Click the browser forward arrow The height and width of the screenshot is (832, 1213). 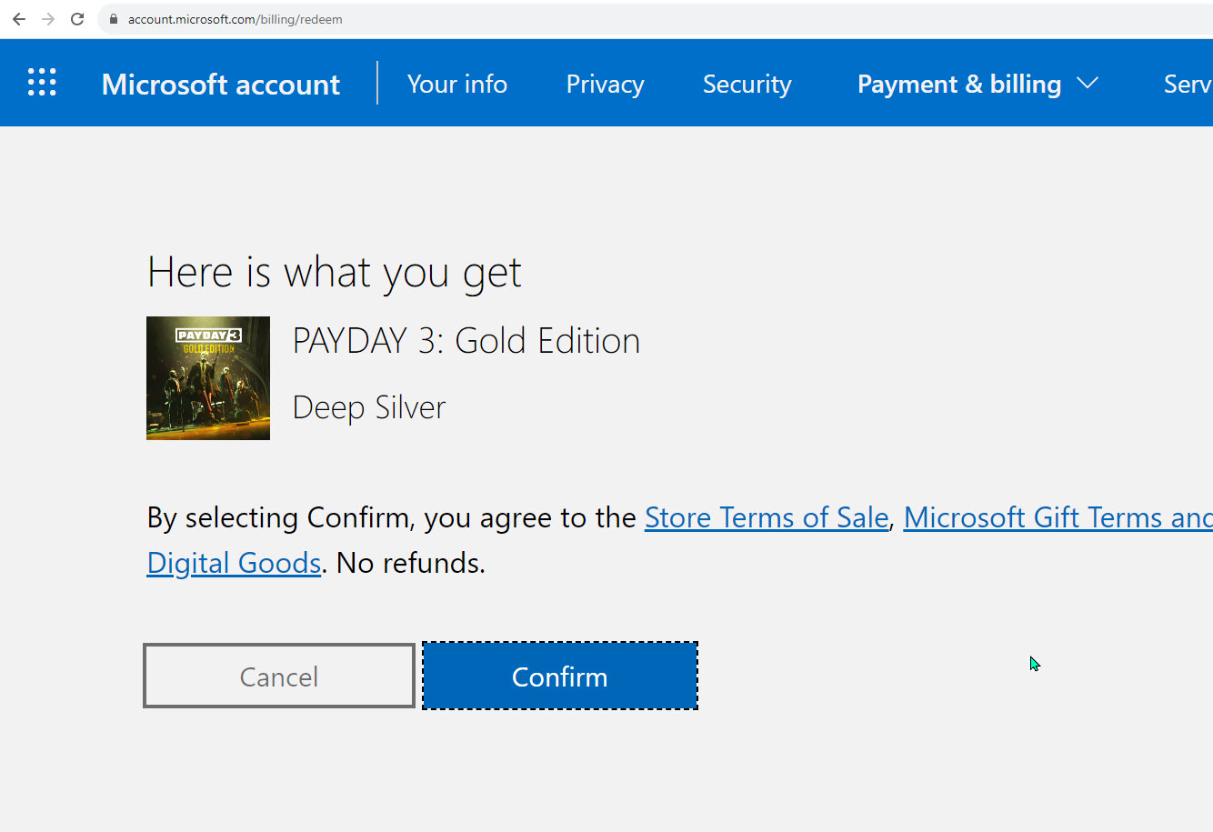(x=48, y=19)
